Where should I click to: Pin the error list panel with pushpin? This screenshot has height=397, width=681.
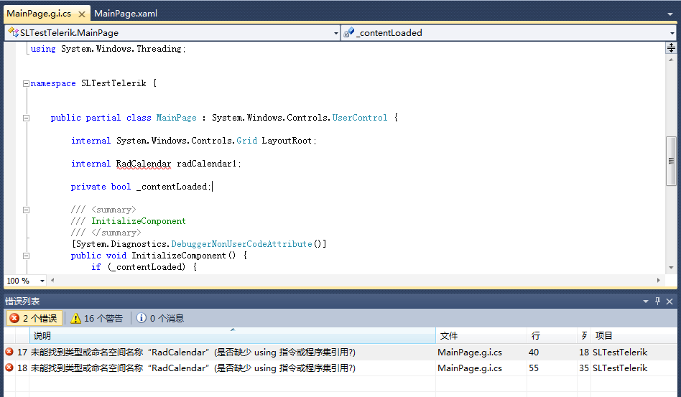[x=657, y=301]
